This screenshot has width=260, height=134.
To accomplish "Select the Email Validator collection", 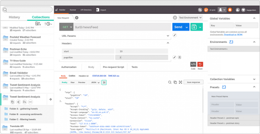I will coord(27,76).
